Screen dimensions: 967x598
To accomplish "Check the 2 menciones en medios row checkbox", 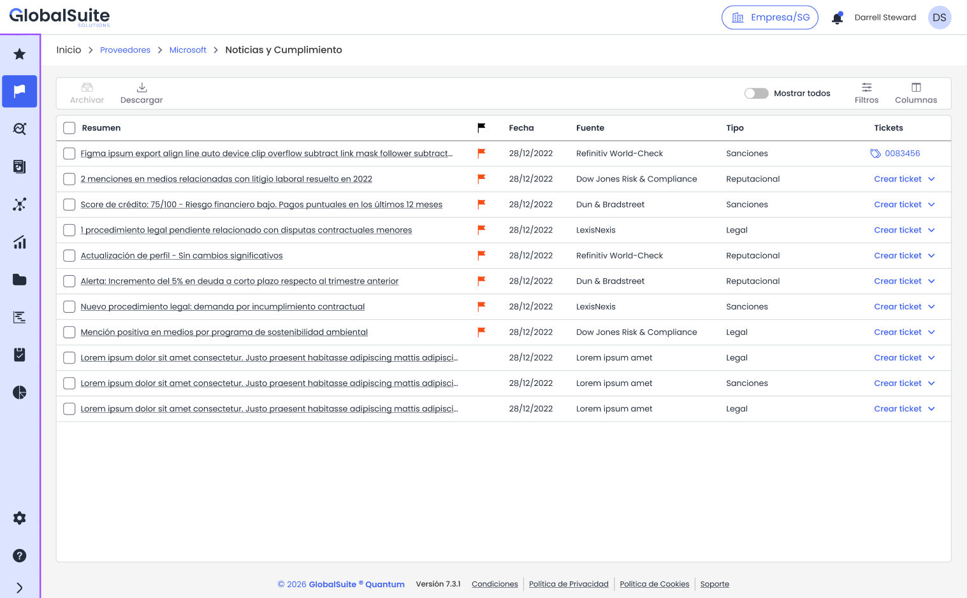I will pos(69,179).
